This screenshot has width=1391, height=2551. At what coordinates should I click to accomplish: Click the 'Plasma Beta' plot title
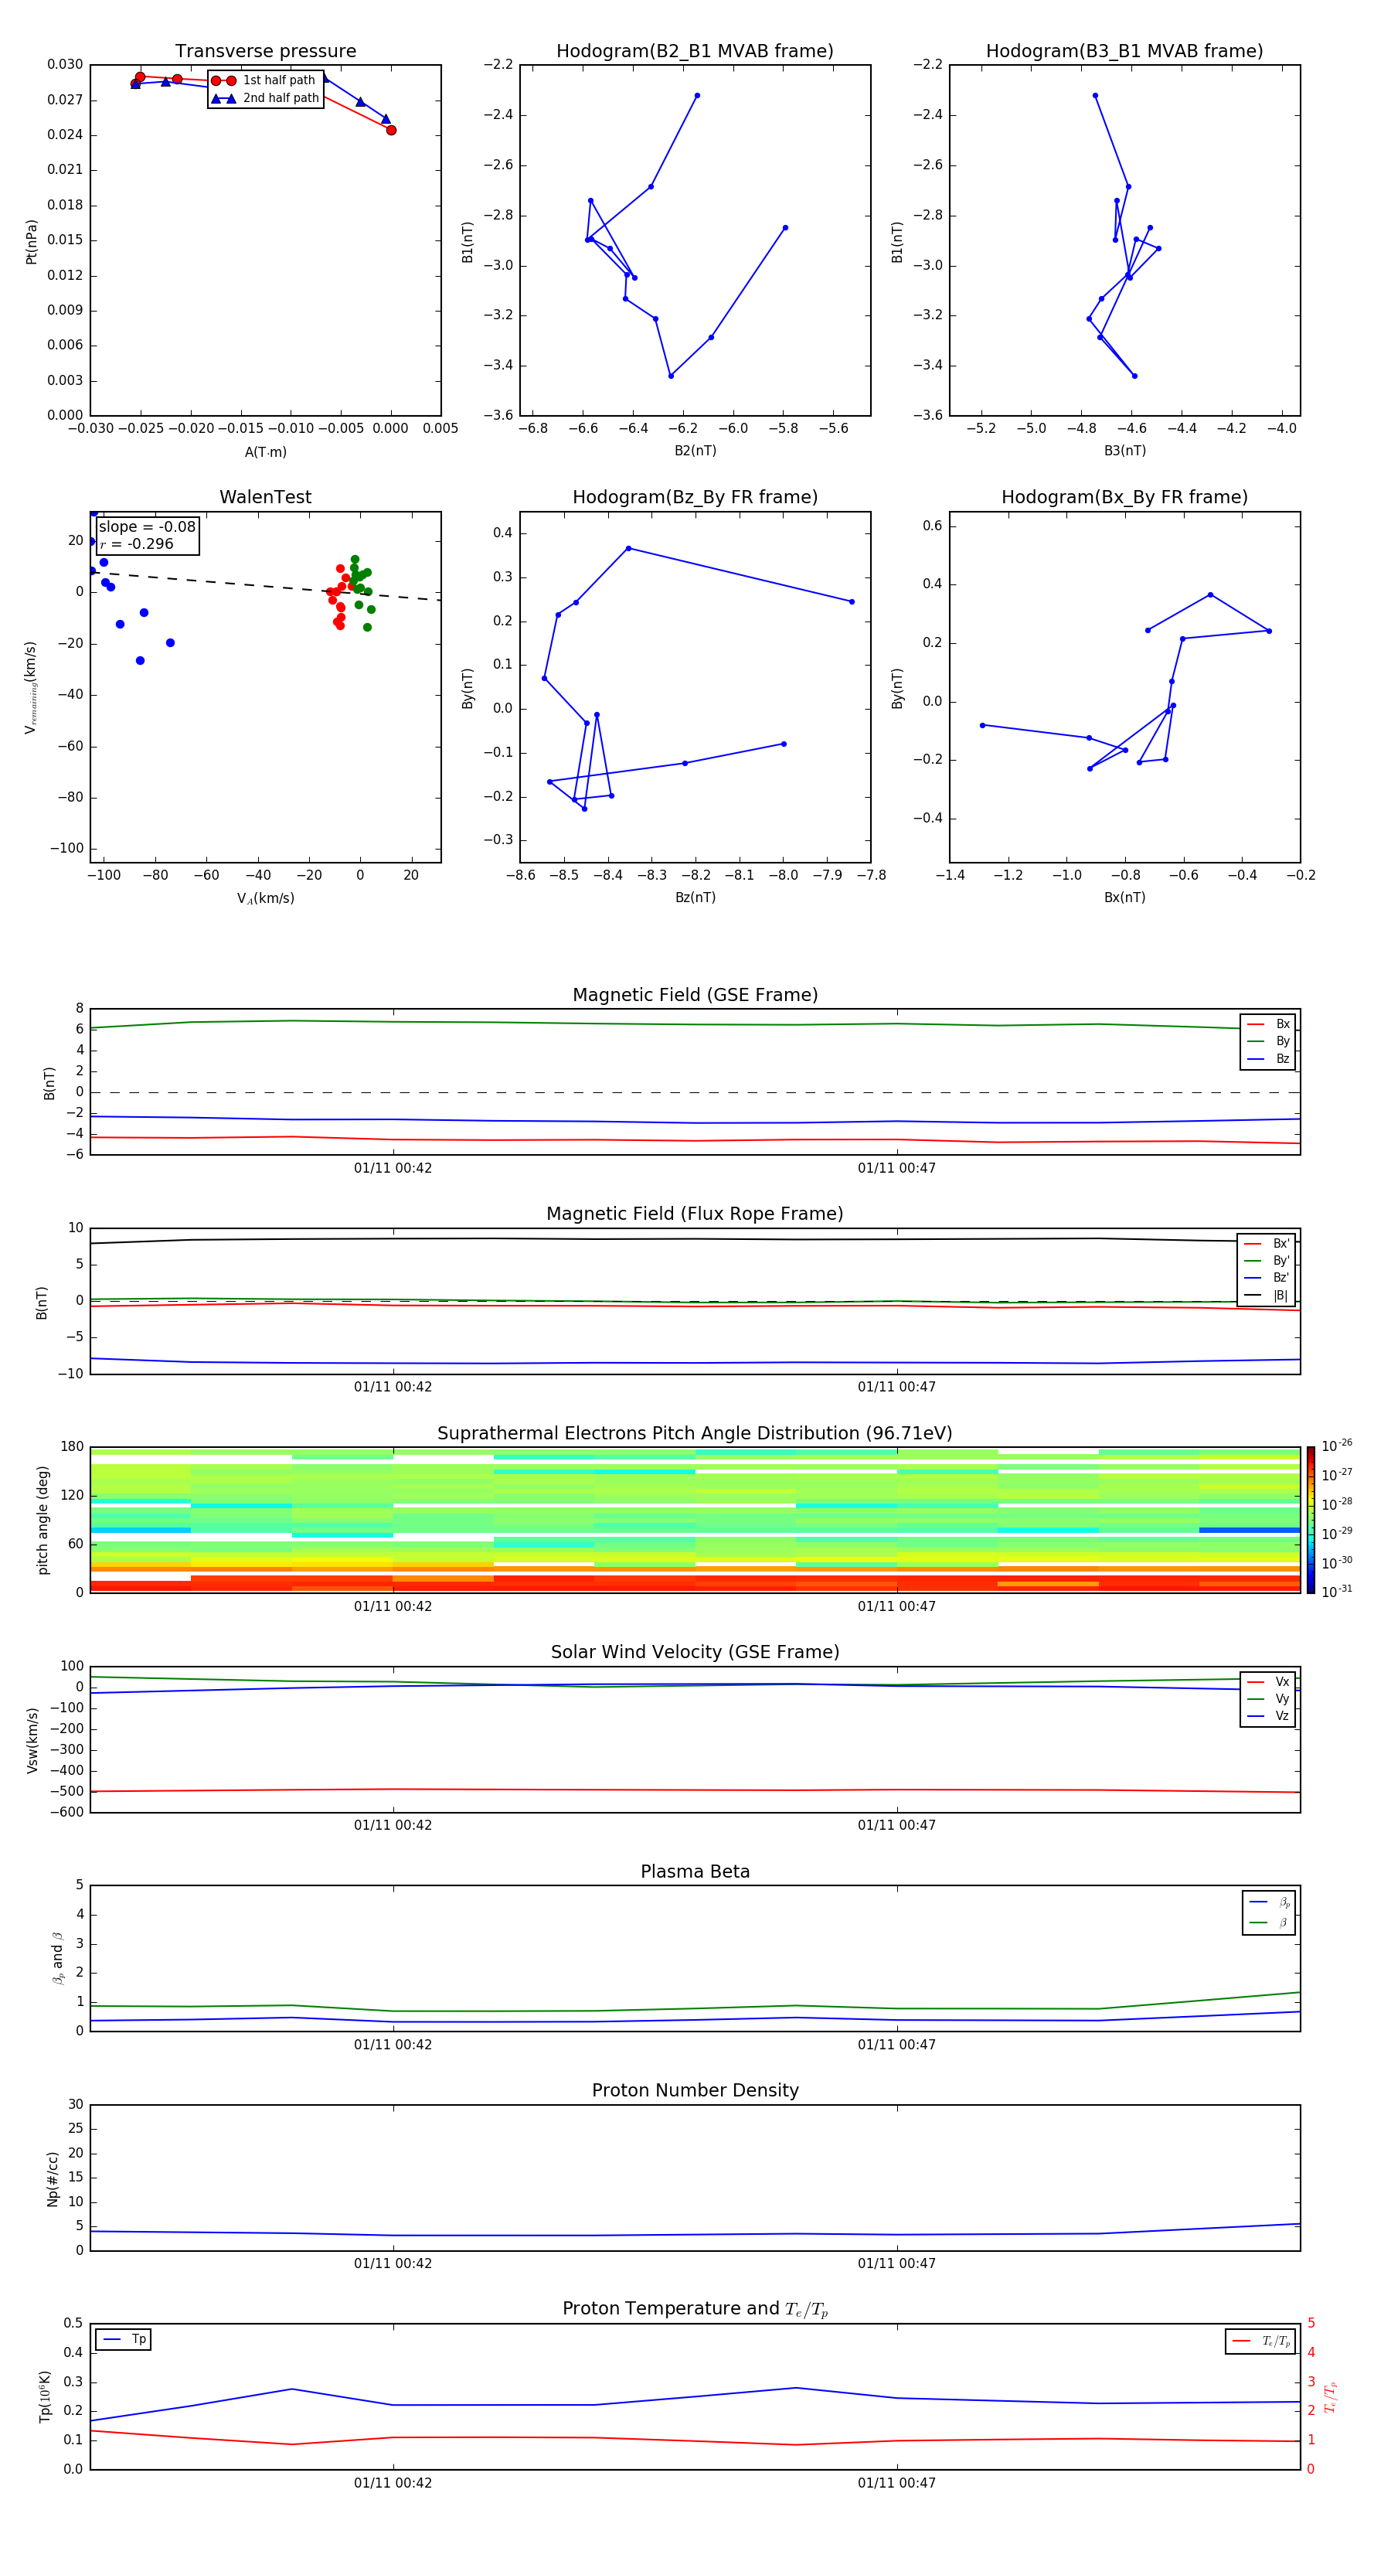click(695, 1872)
